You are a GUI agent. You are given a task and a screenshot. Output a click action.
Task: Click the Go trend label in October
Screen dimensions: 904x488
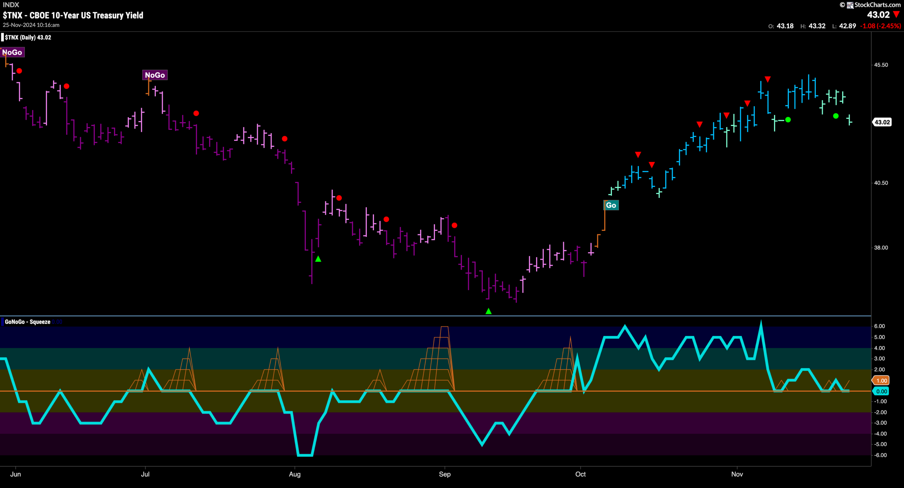click(611, 205)
